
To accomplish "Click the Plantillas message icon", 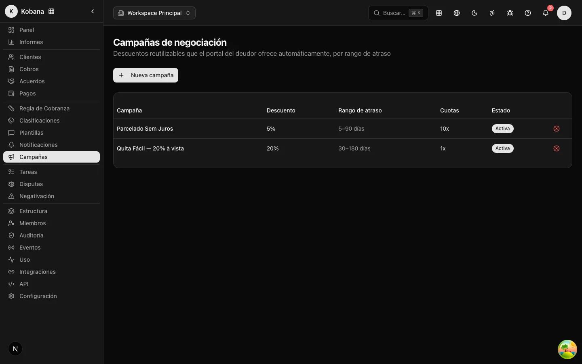I will 11,133.
